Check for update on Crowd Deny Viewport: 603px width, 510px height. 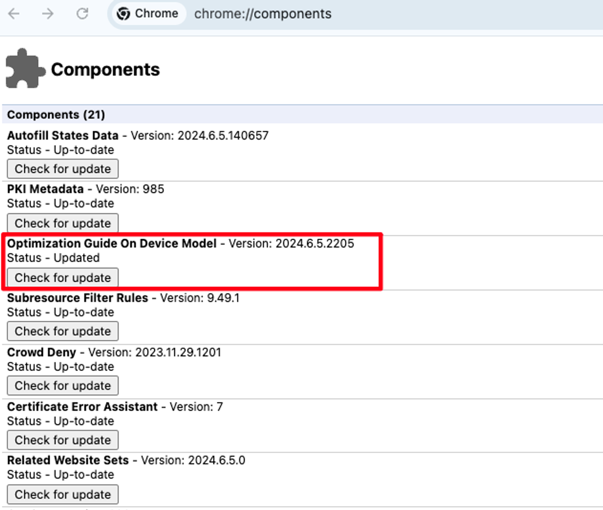(62, 385)
